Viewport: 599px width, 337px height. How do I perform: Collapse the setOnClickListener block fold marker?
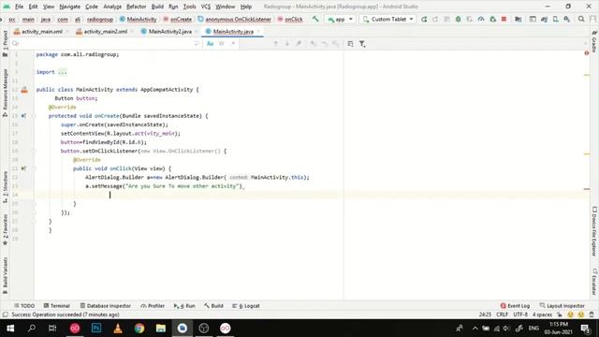(34, 151)
